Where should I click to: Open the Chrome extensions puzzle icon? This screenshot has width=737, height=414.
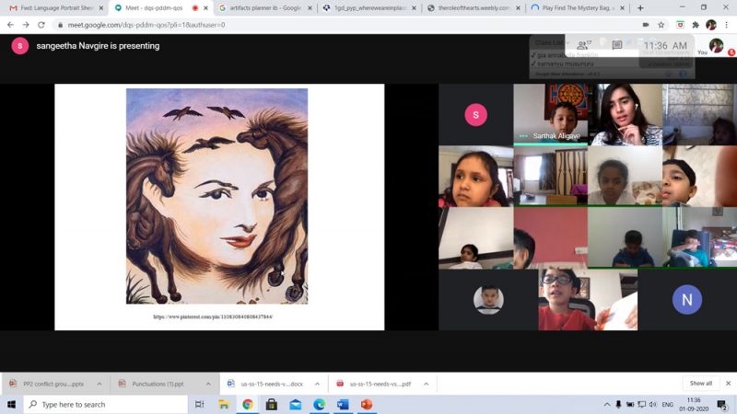coord(696,25)
